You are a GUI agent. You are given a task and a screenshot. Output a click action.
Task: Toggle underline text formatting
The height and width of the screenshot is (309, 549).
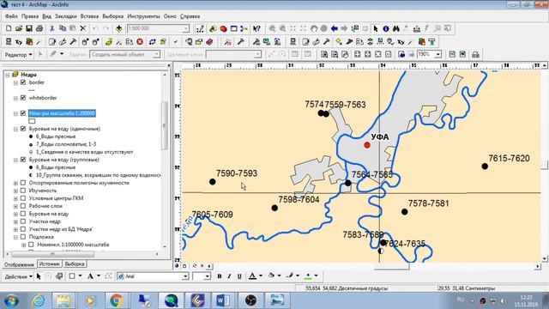coord(239,276)
